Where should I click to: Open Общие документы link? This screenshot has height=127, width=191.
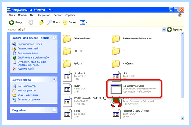(28, 95)
